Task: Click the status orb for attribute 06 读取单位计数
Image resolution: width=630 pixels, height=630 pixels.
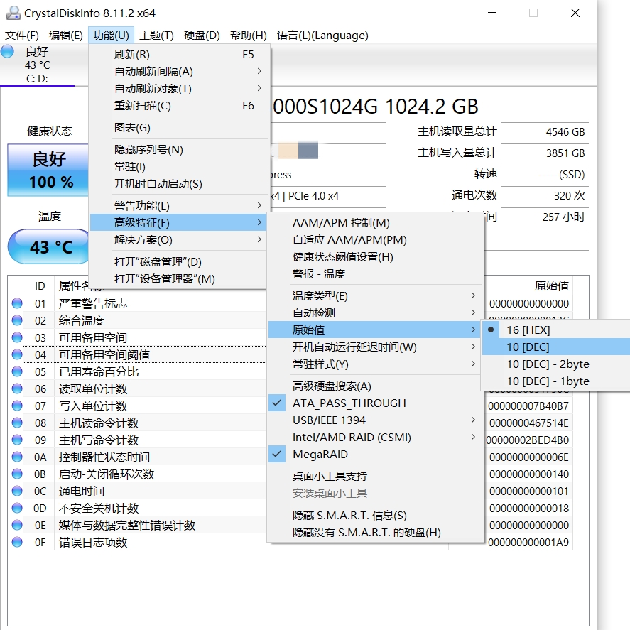Action: [x=17, y=389]
